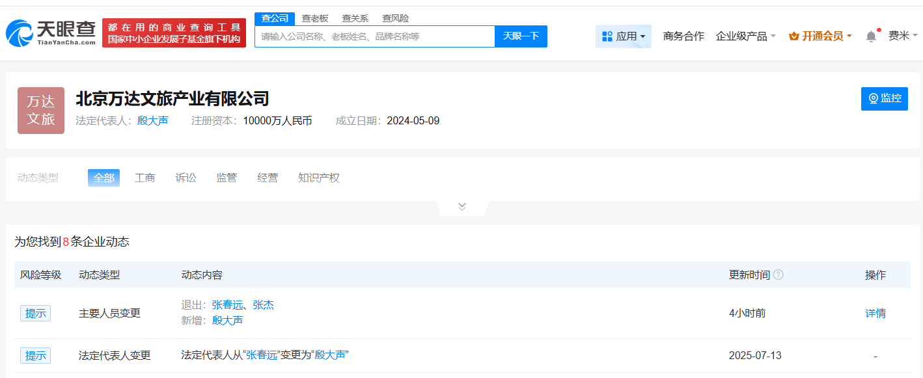Image resolution: width=923 pixels, height=378 pixels.
Task: Open the 商务合作 link
Action: click(x=683, y=36)
